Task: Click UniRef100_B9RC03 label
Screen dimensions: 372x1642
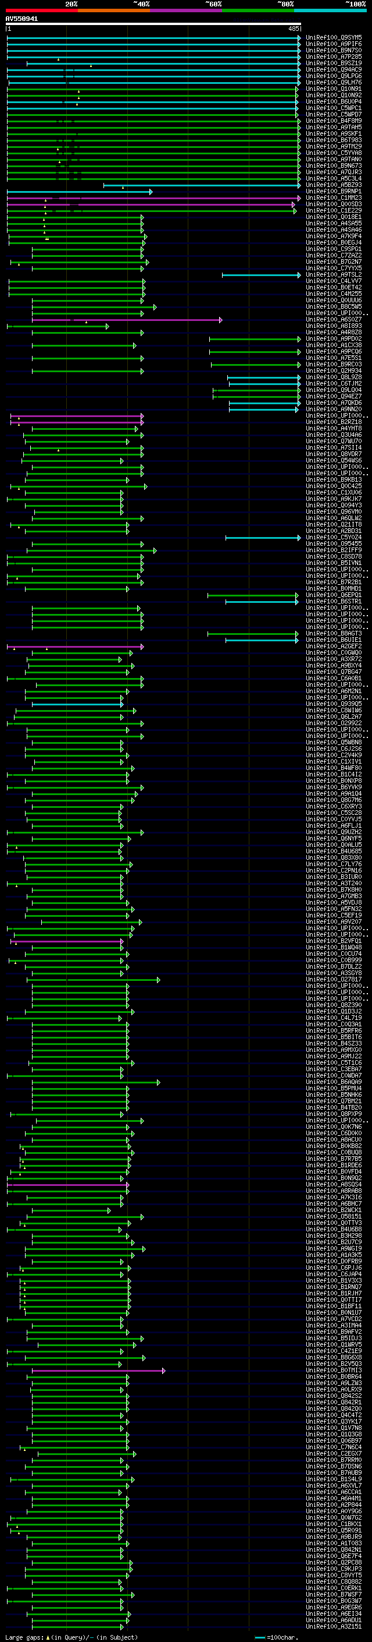Action: (x=334, y=364)
